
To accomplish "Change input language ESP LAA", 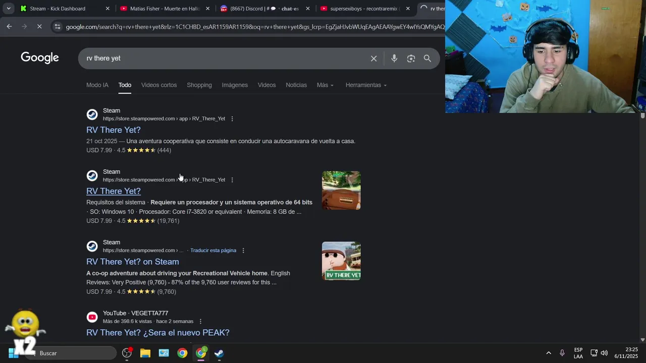I will tap(578, 353).
